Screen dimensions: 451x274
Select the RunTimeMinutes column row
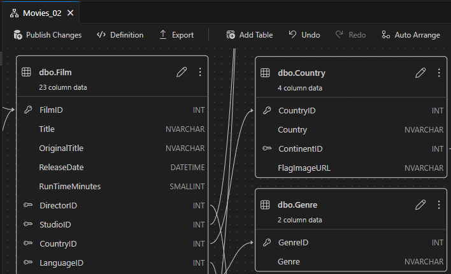coord(112,187)
